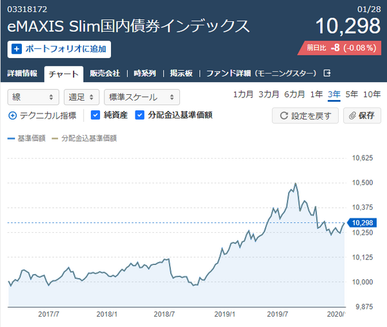Toggle the 分配金込基準価額 checkbox
387x327 pixels.
point(140,115)
